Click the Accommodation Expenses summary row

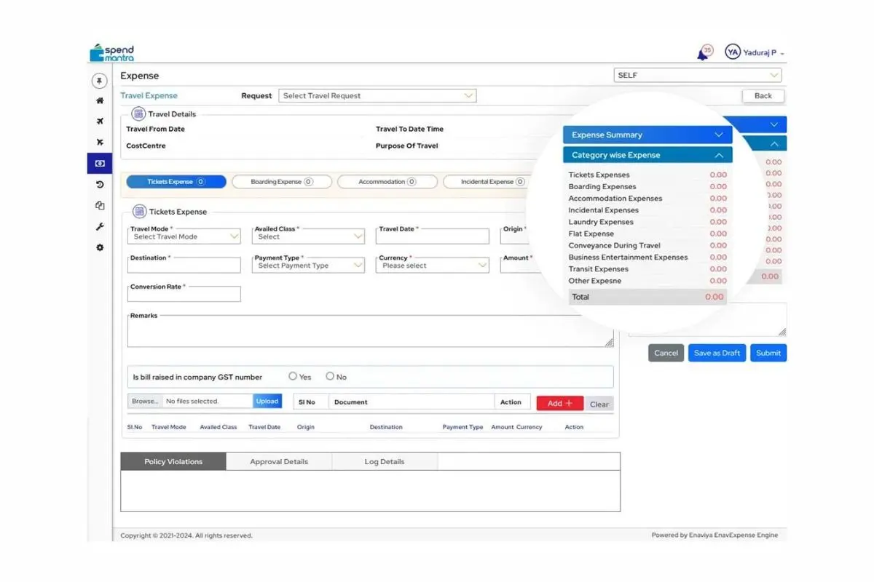point(647,198)
